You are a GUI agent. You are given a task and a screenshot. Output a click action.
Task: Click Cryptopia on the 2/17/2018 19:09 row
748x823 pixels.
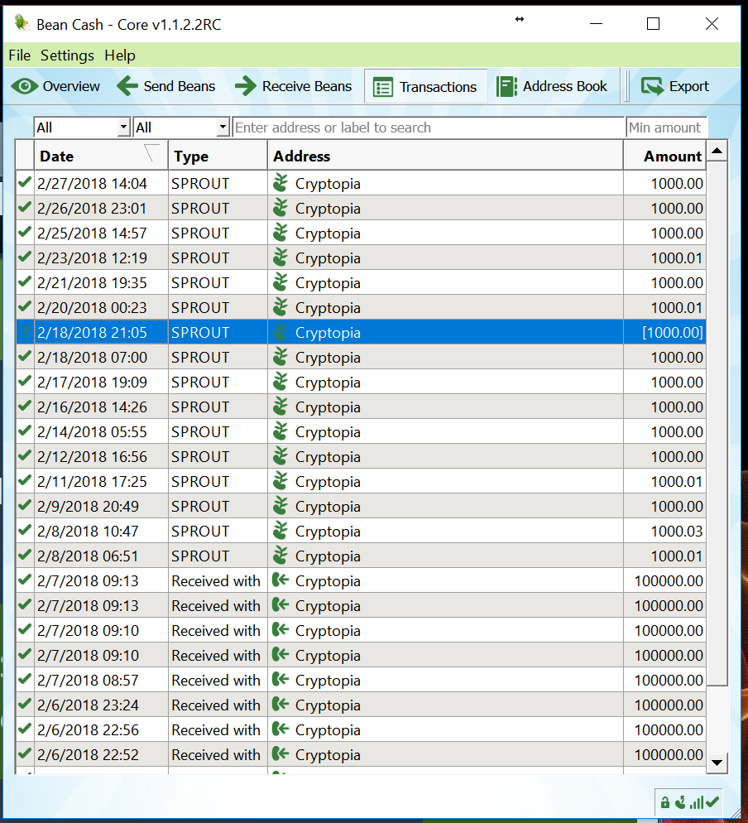tap(328, 383)
